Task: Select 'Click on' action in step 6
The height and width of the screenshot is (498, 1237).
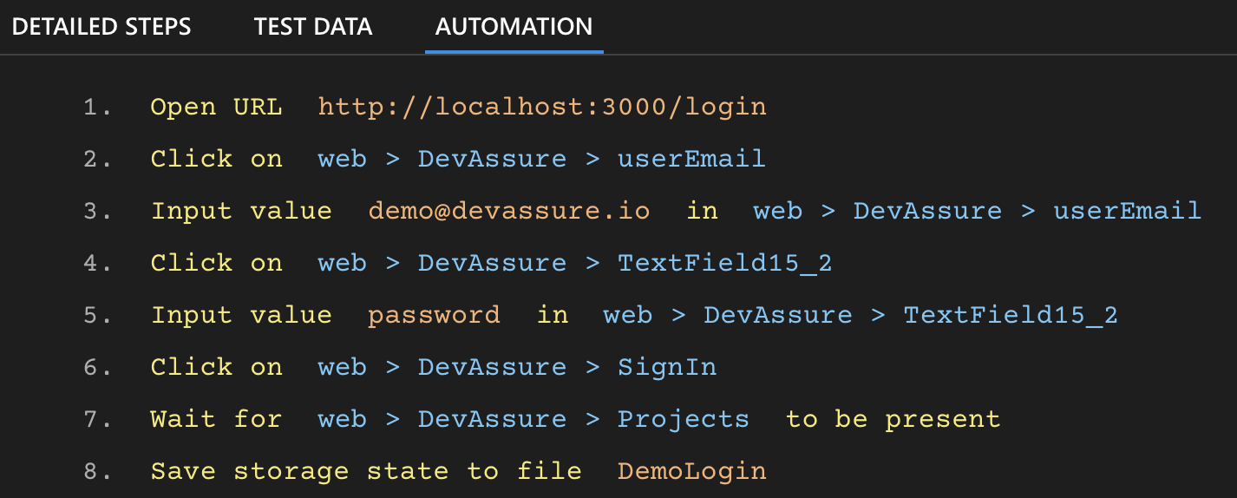Action: (x=216, y=367)
